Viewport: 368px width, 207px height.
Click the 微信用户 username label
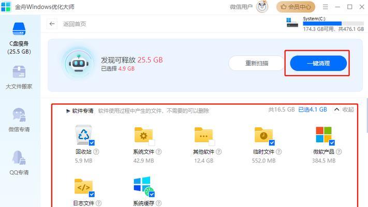[x=241, y=7]
